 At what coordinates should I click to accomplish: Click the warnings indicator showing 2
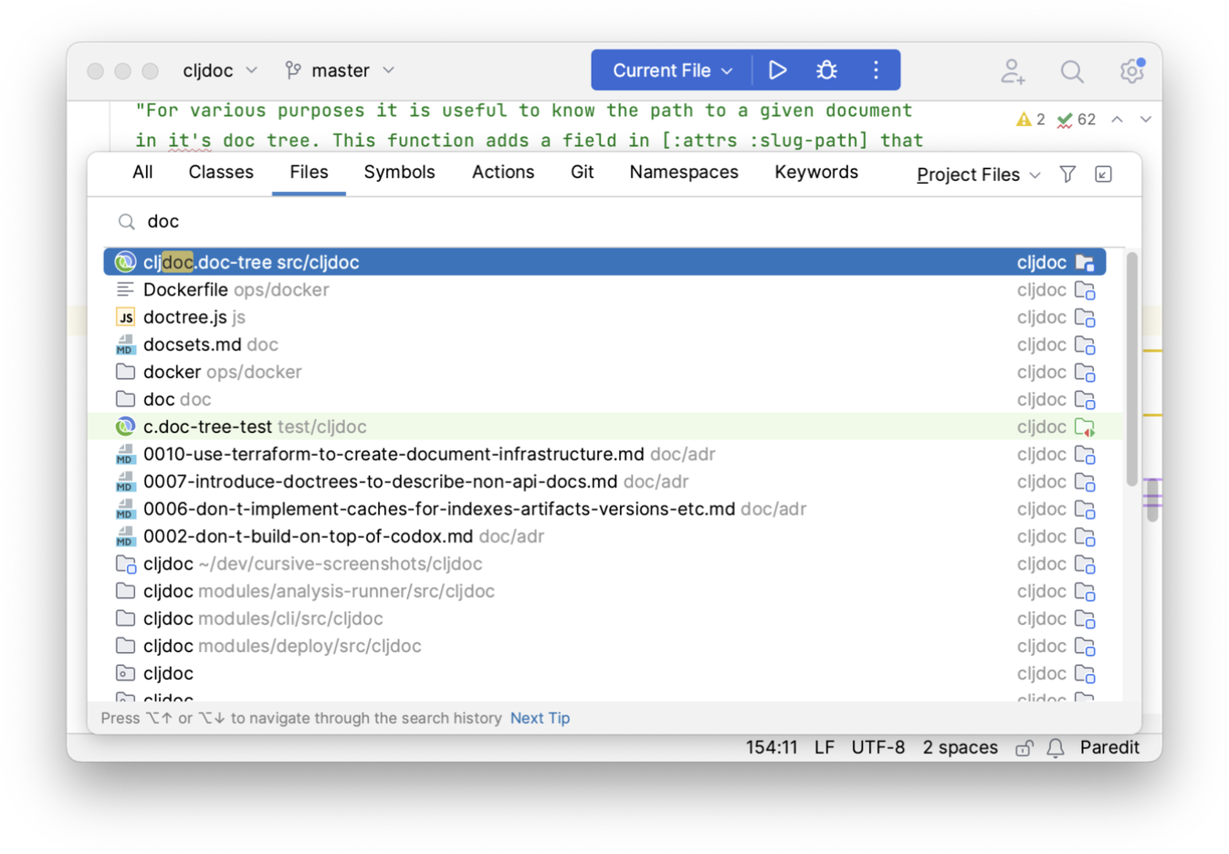(x=1031, y=120)
